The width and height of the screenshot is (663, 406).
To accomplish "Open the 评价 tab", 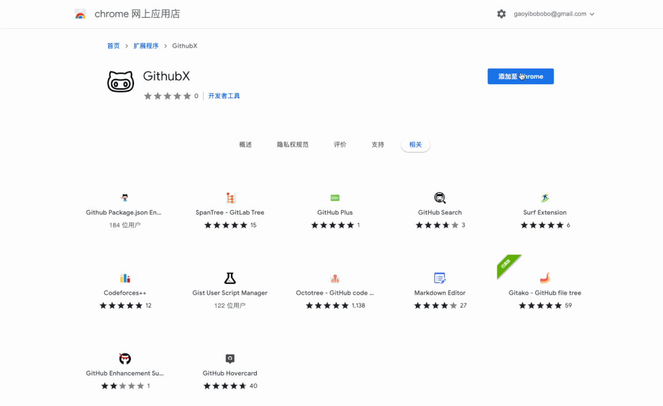I will (340, 144).
